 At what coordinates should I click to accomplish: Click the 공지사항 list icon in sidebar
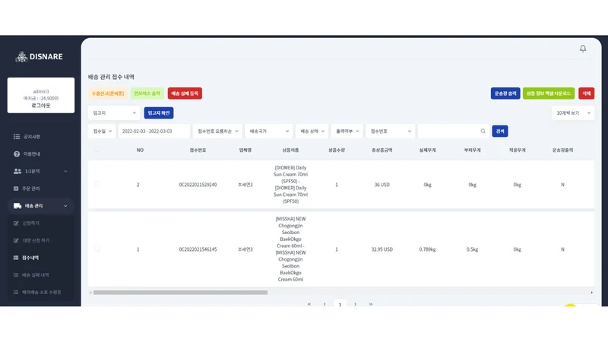click(x=17, y=137)
